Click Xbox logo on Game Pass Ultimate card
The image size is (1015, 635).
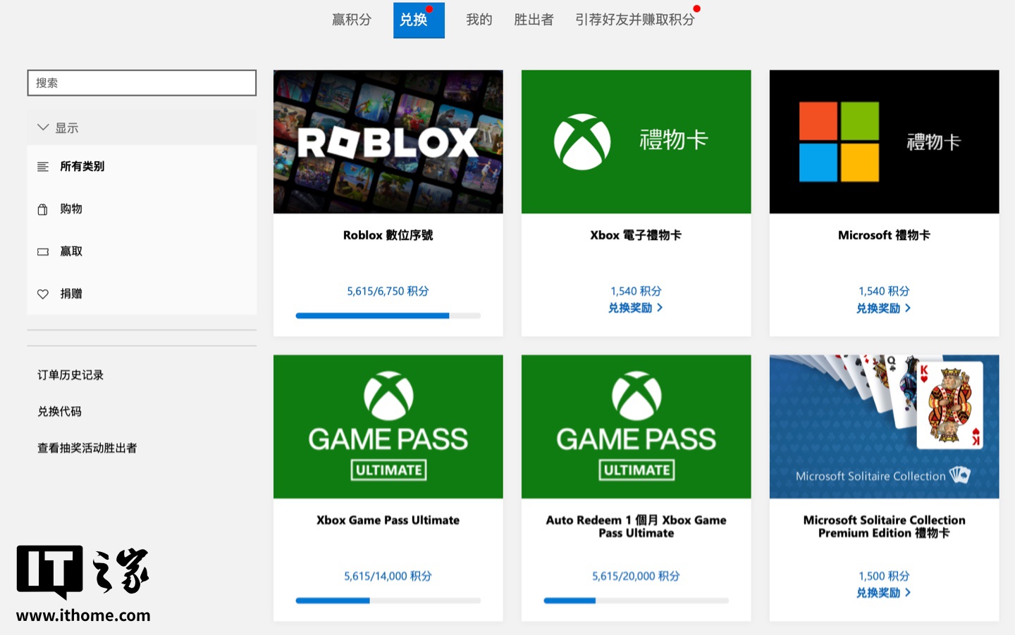click(x=388, y=396)
